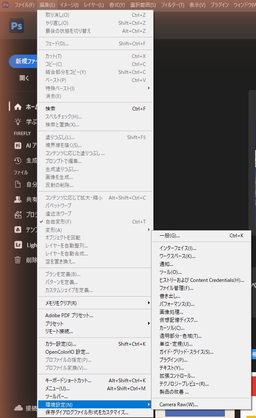Expand the 変形(A) submenu
The height and width of the screenshot is (418, 256).
pyautogui.click(x=95, y=230)
